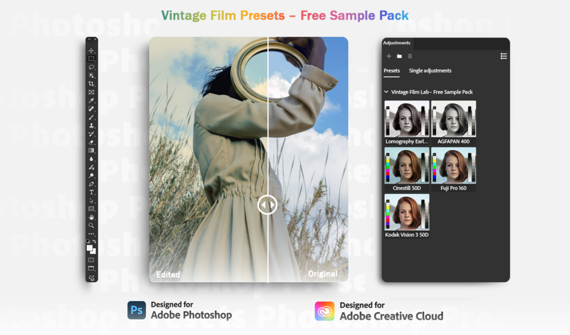Toggle Quick Mask mode

tap(91, 260)
